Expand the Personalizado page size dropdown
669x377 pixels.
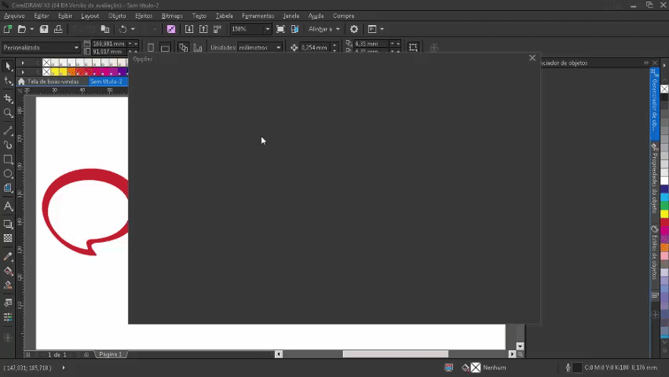pyautogui.click(x=76, y=48)
